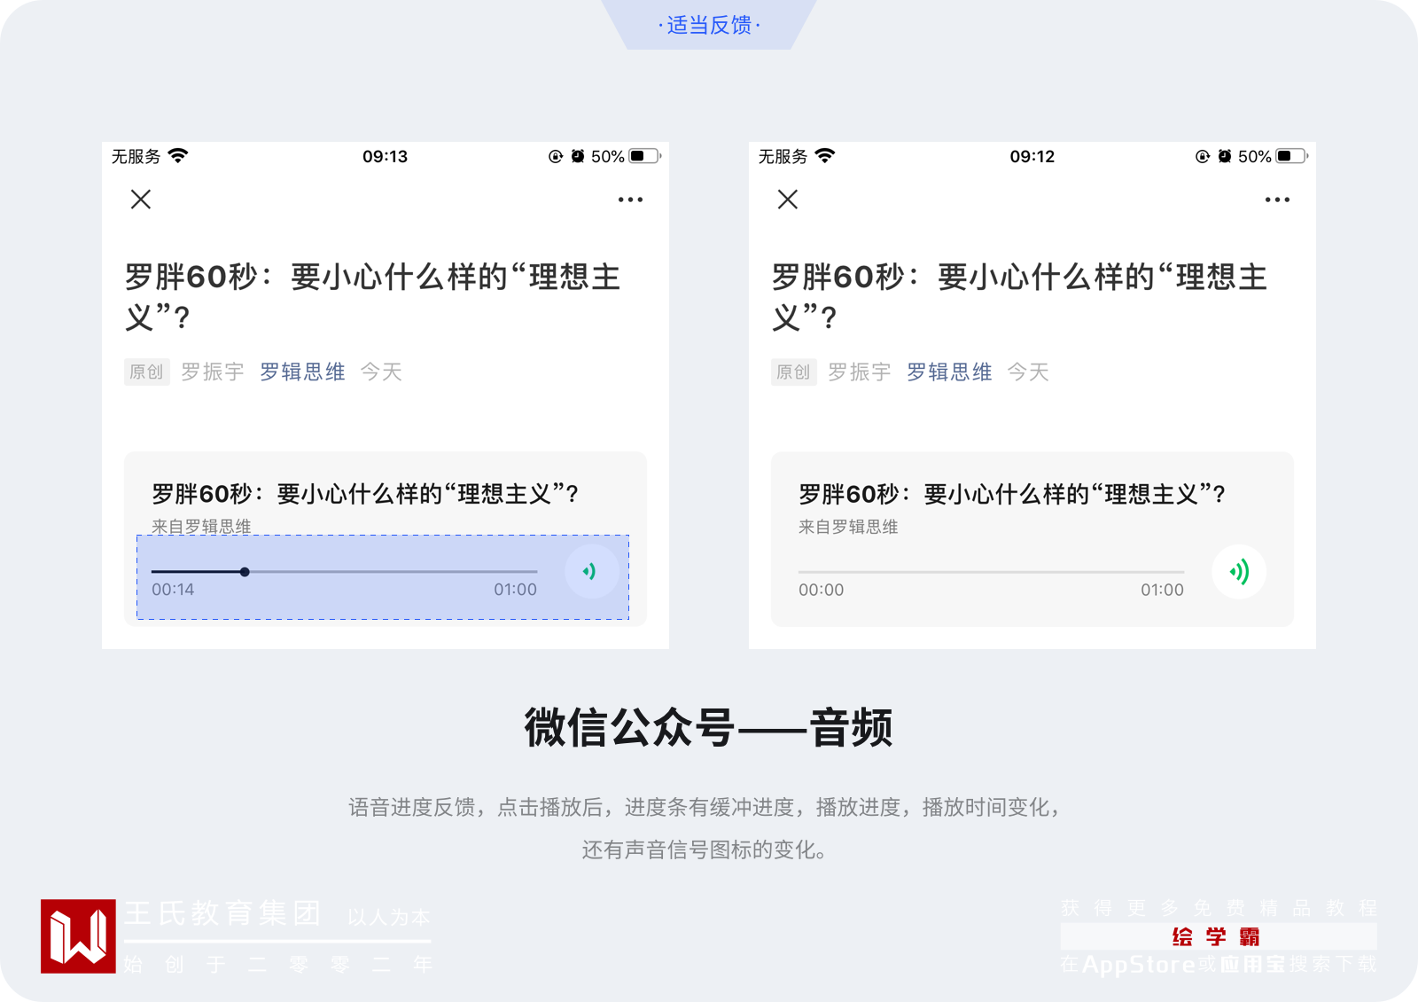Click the 01:00 duration in the 00:14 player
The height and width of the screenshot is (1002, 1418).
click(516, 590)
